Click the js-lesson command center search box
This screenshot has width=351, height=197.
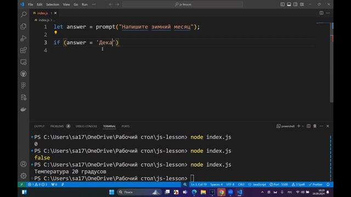click(183, 4)
